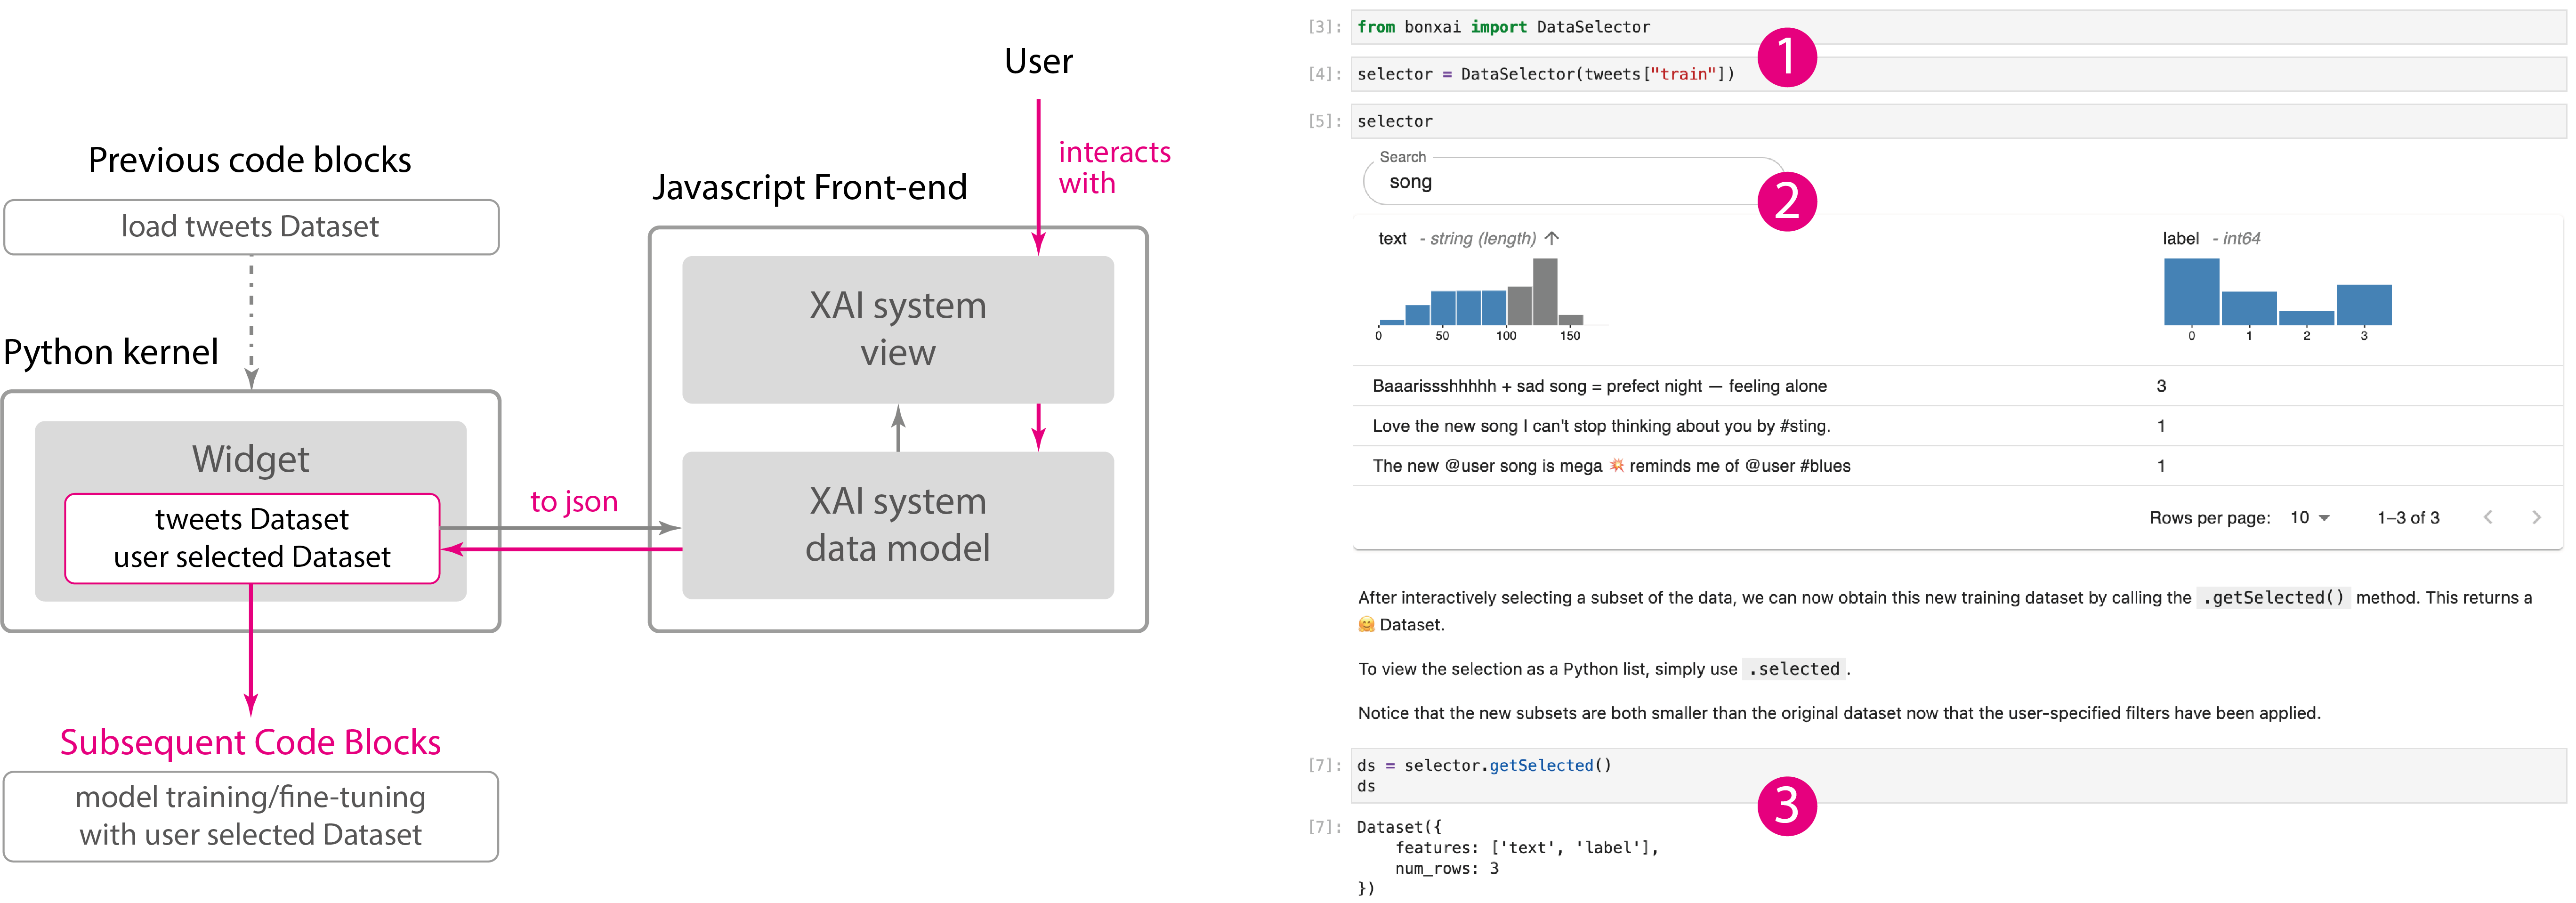
Task: Go to the next page chevron
Action: point(2536,517)
